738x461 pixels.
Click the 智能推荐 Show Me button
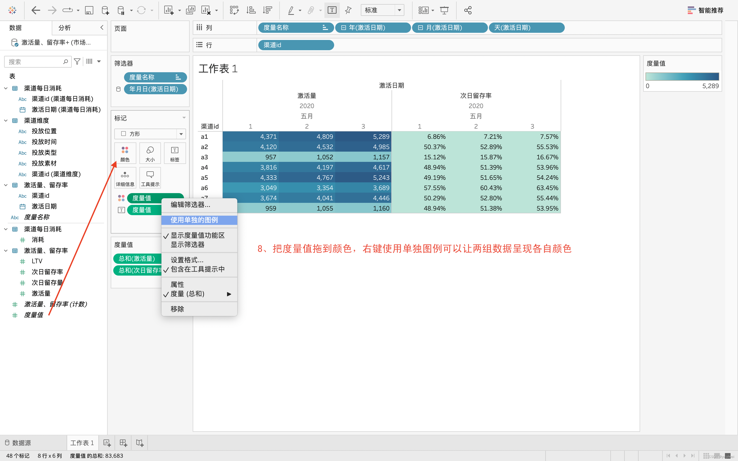[705, 10]
